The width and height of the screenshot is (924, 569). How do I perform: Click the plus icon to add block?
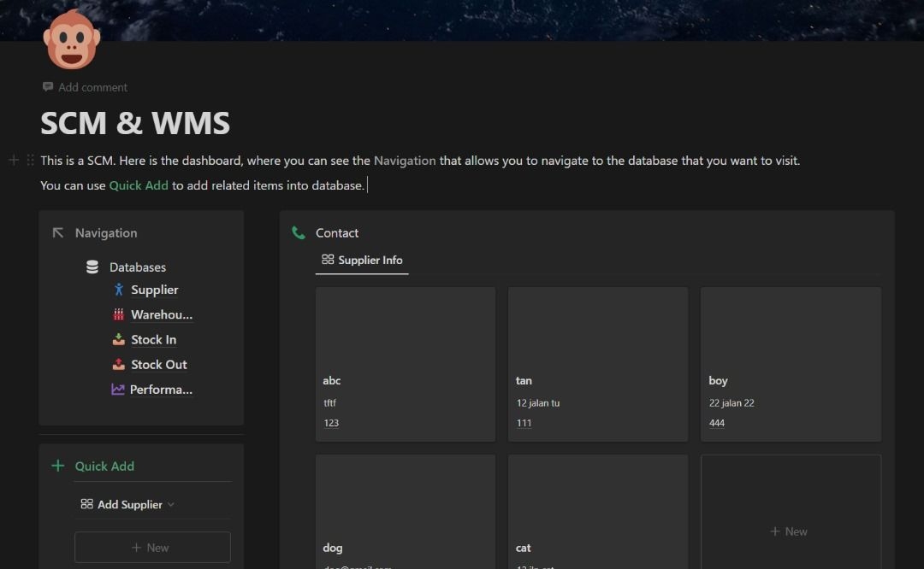pos(14,160)
